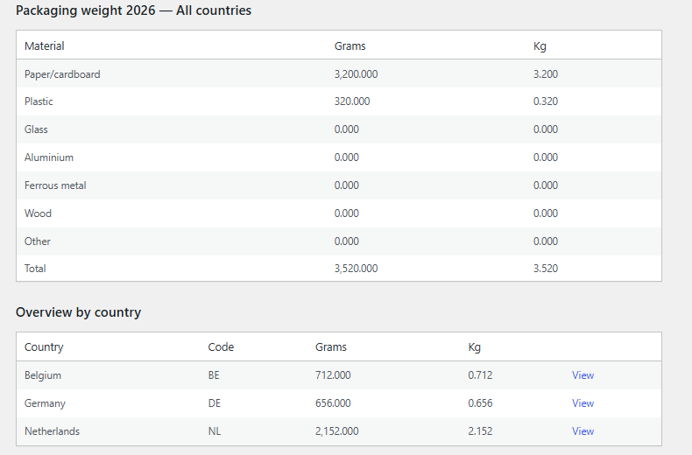Click the Ferrous metal kg value 0.000
The width and height of the screenshot is (692, 455).
(x=546, y=185)
